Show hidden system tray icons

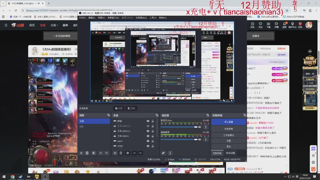point(285,177)
